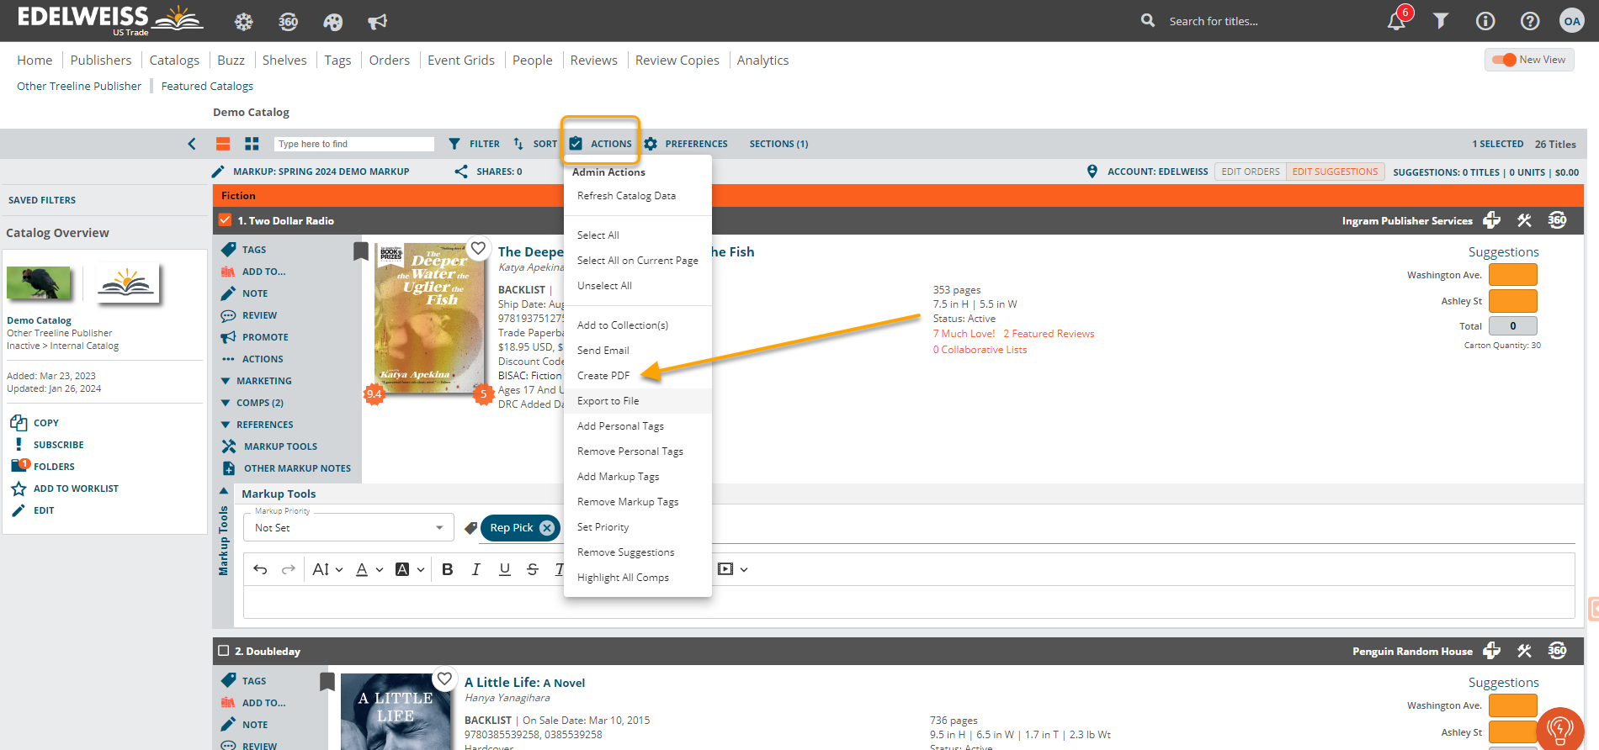Click Ashley St orange suggestion box for Deeper Water
Image resolution: width=1599 pixels, height=750 pixels.
(1512, 301)
